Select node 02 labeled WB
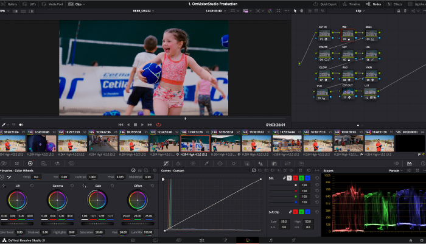 pos(347,35)
